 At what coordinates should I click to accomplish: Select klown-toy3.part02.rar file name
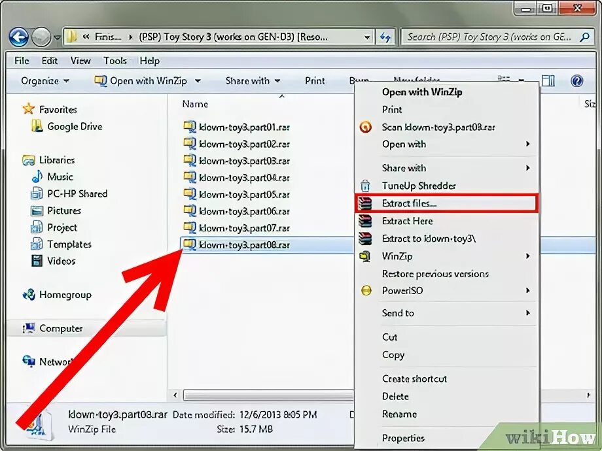pyautogui.click(x=244, y=144)
